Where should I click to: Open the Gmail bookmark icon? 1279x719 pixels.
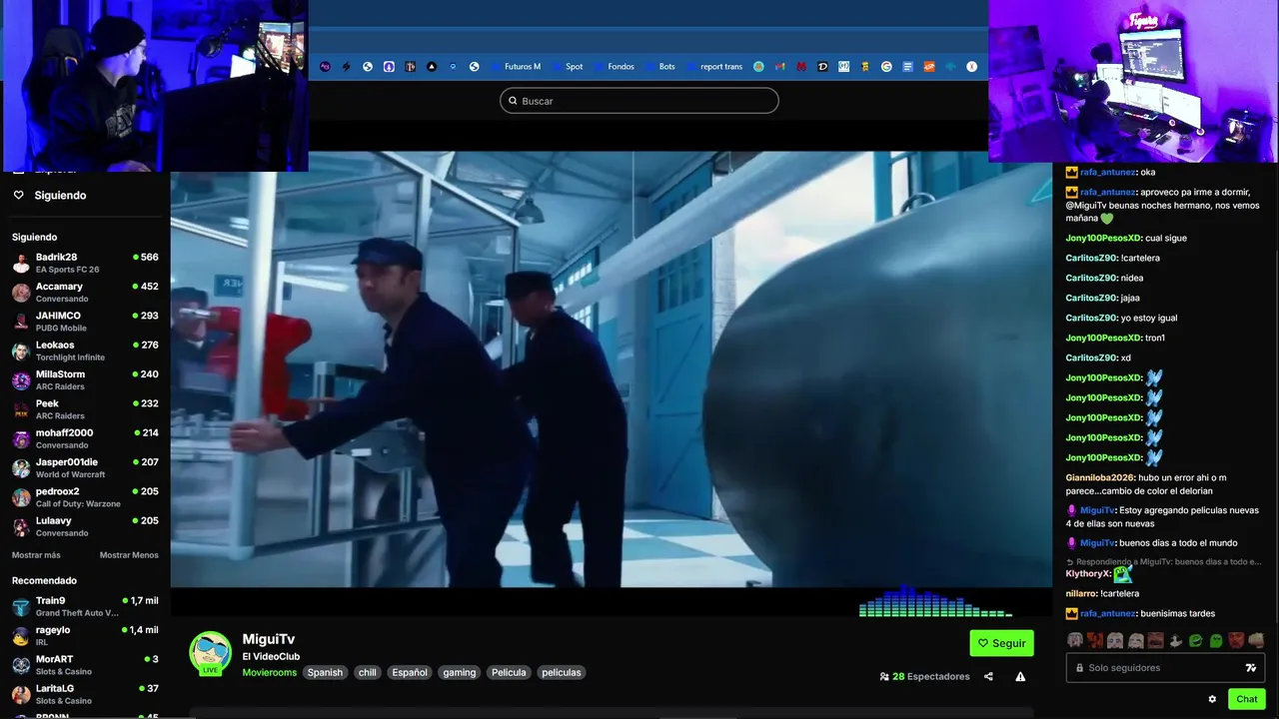[780, 67]
